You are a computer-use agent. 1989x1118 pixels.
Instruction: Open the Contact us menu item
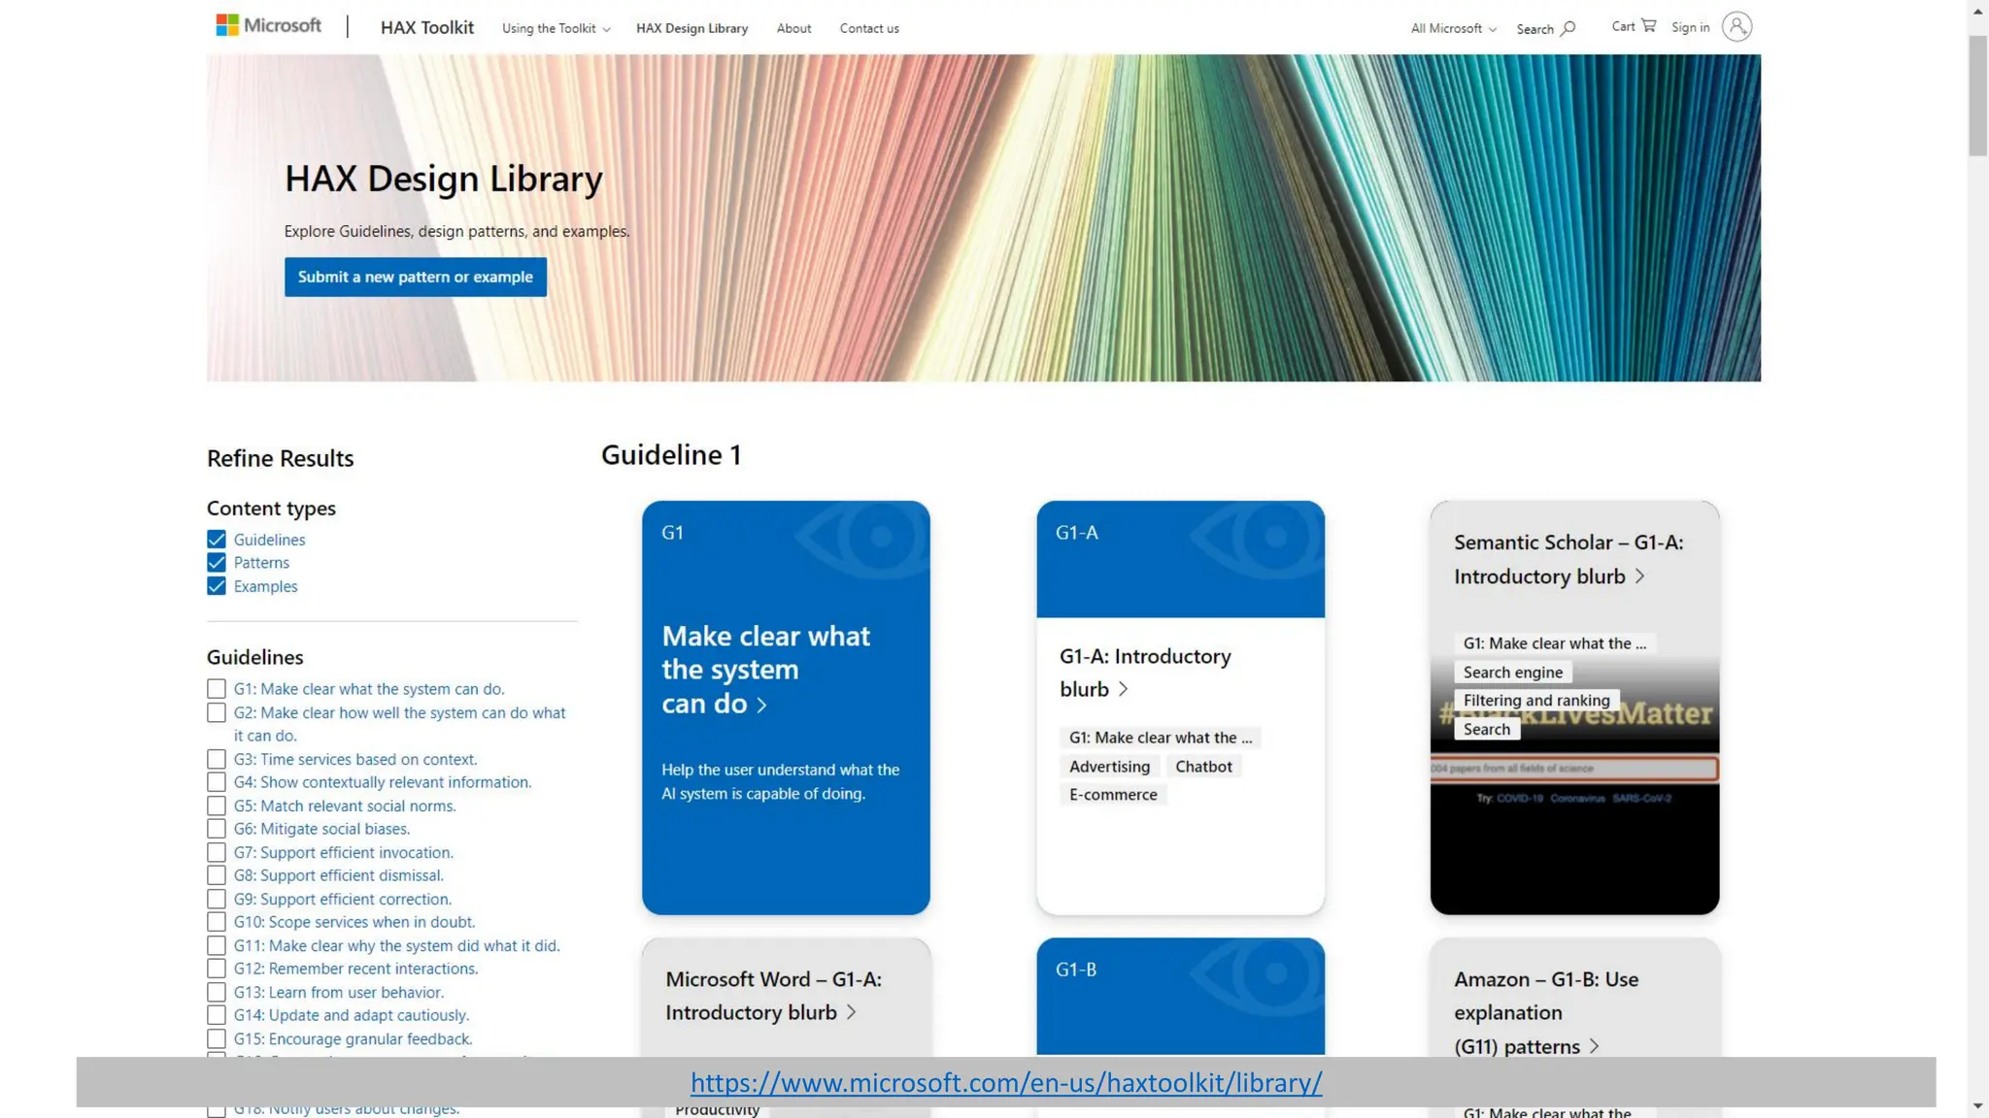[x=869, y=28]
